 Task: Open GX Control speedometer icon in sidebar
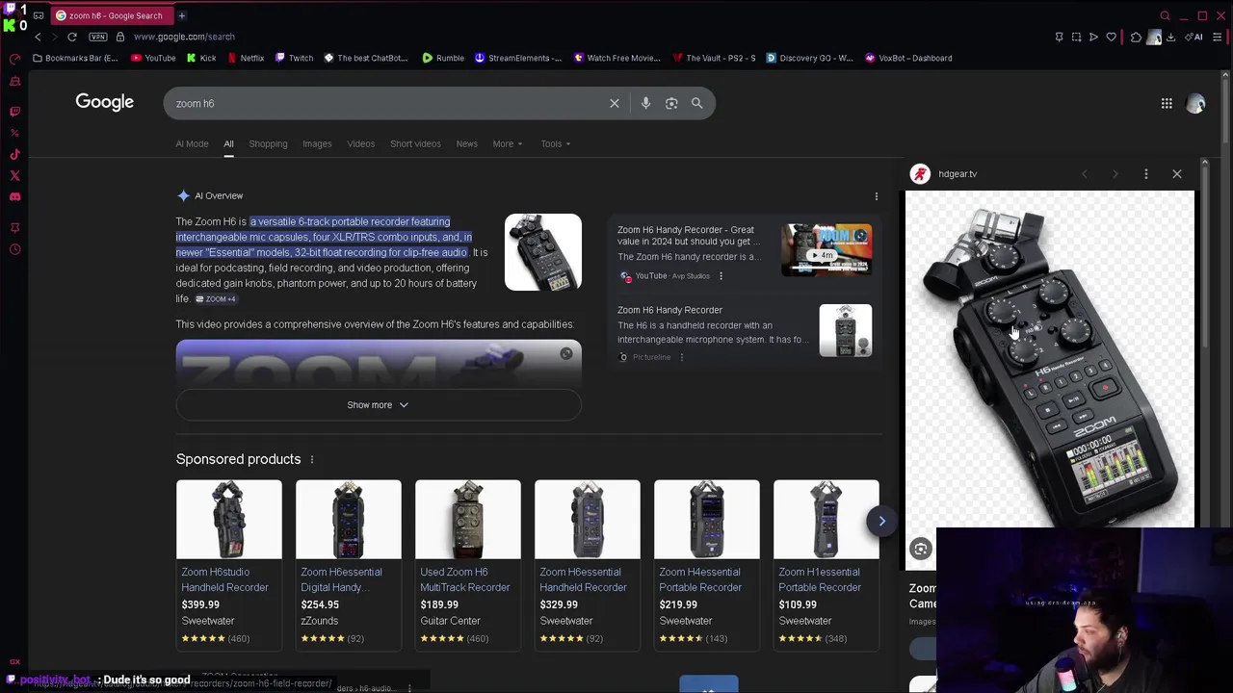[x=14, y=59]
